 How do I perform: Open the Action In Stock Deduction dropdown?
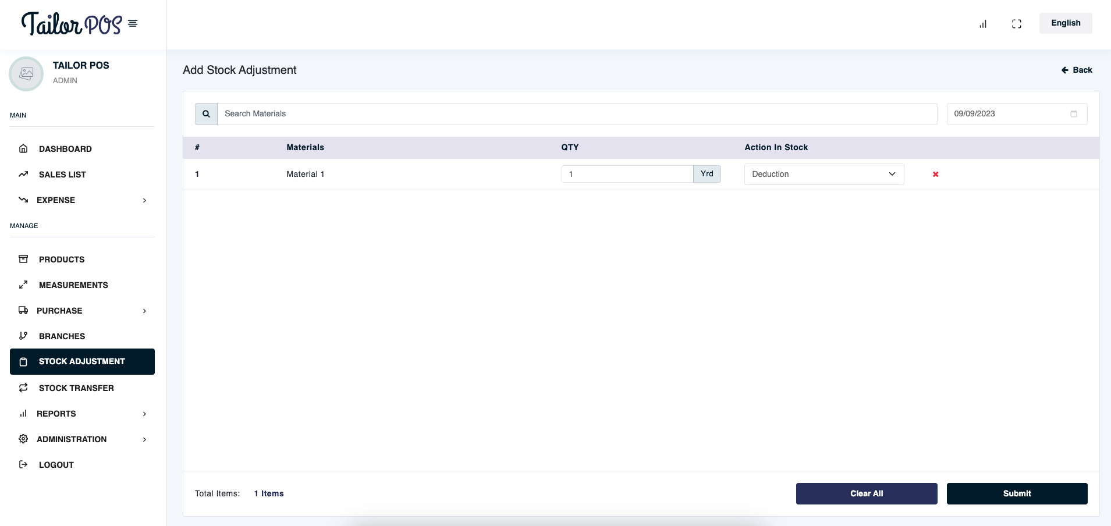click(x=824, y=175)
